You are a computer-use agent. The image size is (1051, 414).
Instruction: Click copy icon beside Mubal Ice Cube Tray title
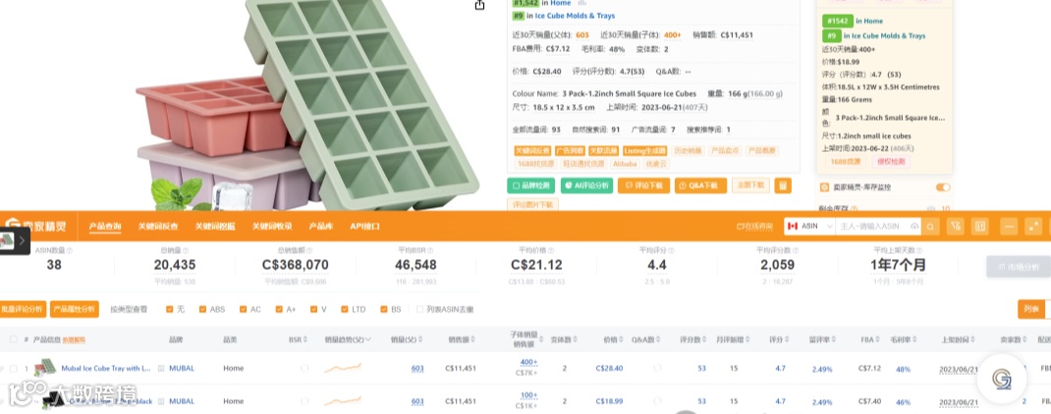tap(161, 369)
